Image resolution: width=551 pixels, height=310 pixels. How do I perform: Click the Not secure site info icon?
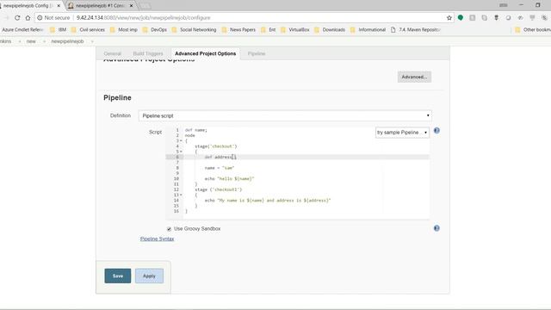[x=40, y=17]
